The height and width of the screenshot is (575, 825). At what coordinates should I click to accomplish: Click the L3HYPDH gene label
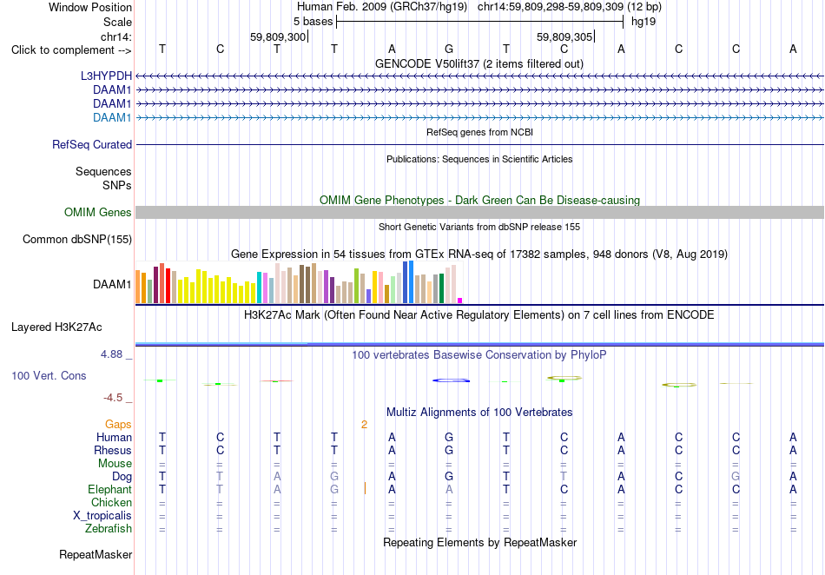click(x=106, y=76)
